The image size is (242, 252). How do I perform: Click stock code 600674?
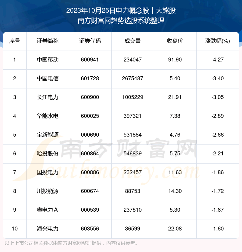(x=90, y=191)
